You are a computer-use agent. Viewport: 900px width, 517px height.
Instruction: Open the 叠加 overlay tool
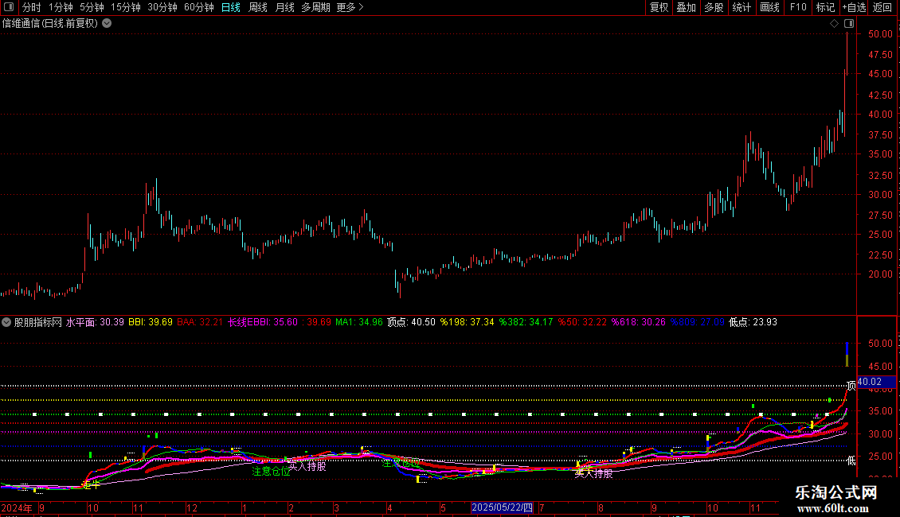[x=686, y=8]
